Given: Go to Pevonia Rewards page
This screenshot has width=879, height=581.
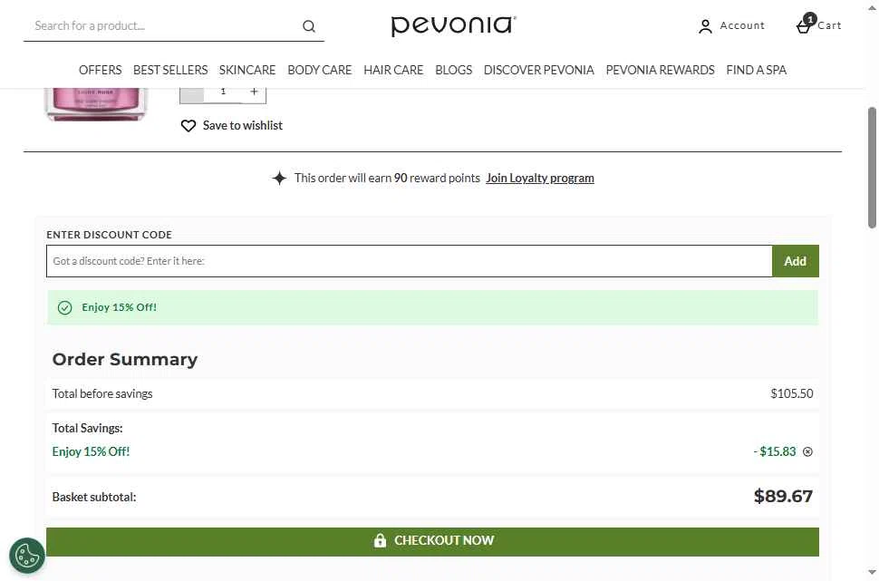Looking at the screenshot, I should tap(660, 70).
